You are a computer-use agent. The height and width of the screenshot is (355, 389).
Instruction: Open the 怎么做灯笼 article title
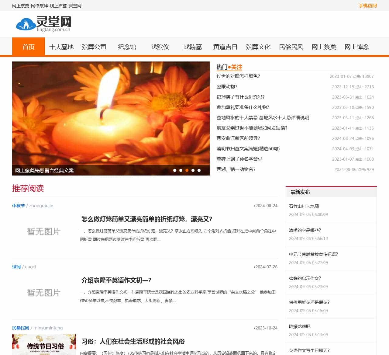pos(147,219)
